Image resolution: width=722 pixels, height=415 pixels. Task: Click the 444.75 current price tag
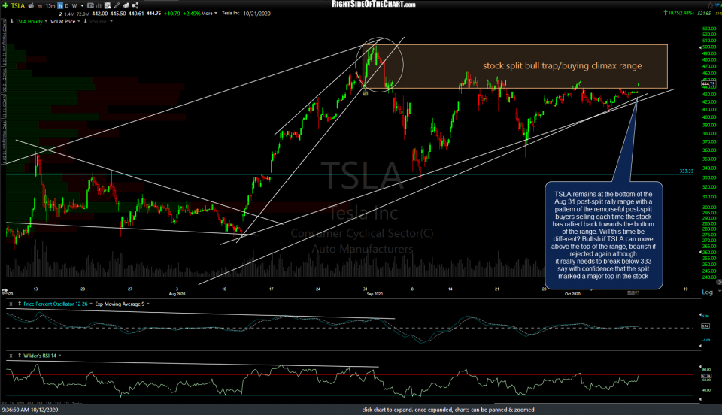(x=708, y=83)
